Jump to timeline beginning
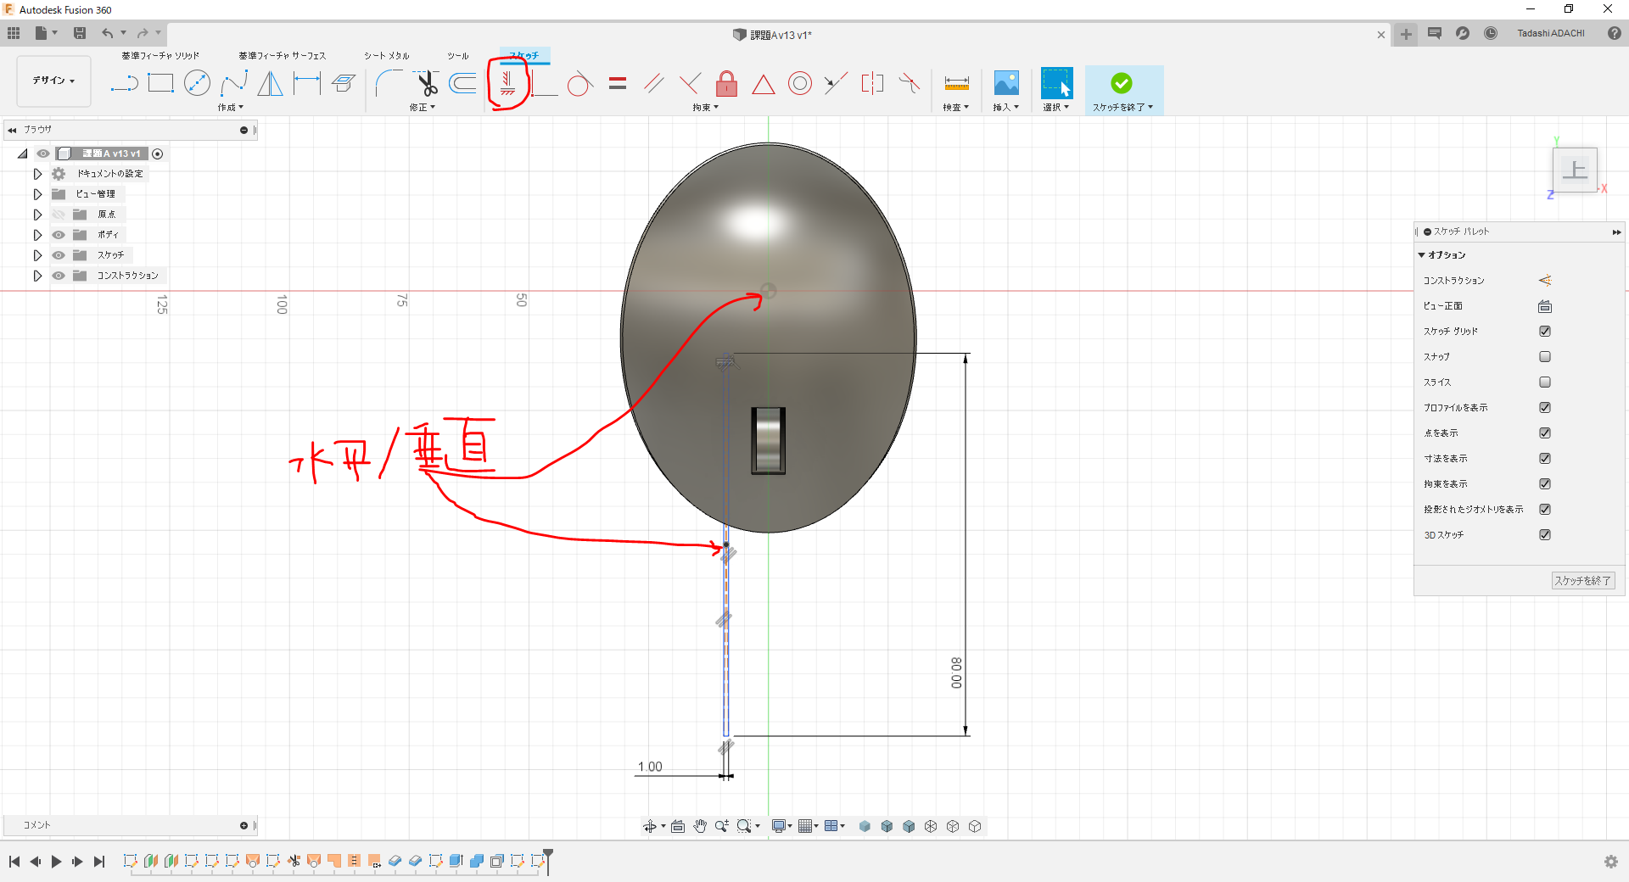 pos(14,862)
